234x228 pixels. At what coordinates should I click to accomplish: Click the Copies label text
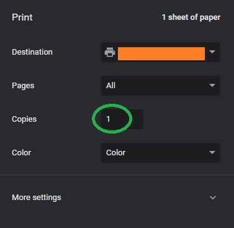(x=24, y=119)
